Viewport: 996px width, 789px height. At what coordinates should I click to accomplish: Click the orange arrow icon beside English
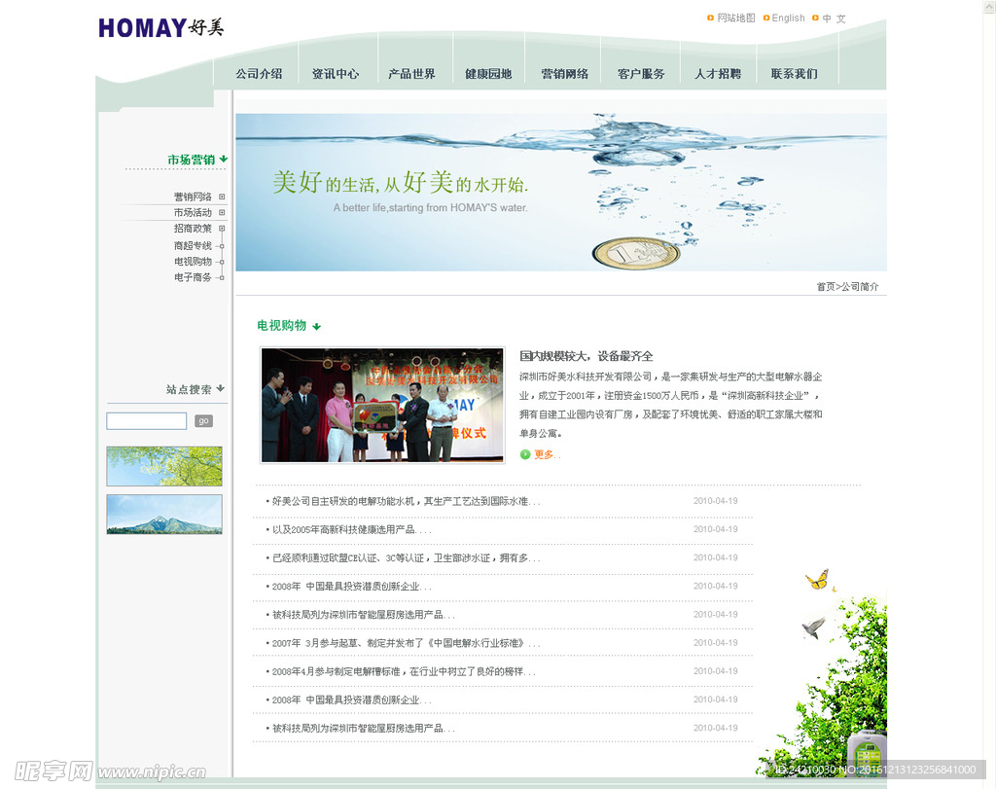(766, 18)
